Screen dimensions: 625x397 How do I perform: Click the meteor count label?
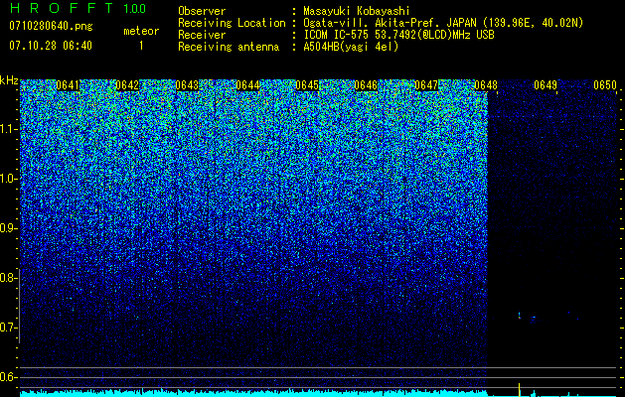click(141, 31)
